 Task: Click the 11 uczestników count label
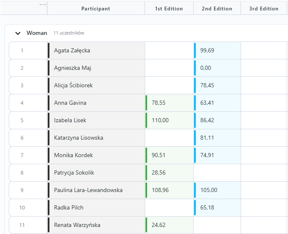(x=69, y=33)
